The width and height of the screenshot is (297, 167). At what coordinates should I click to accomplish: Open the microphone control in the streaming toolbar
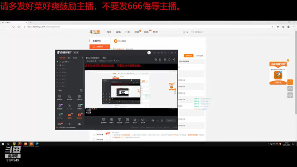[x=135, y=121]
